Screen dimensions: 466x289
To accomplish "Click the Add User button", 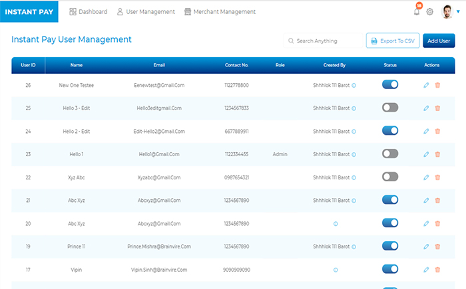I will [x=439, y=41].
